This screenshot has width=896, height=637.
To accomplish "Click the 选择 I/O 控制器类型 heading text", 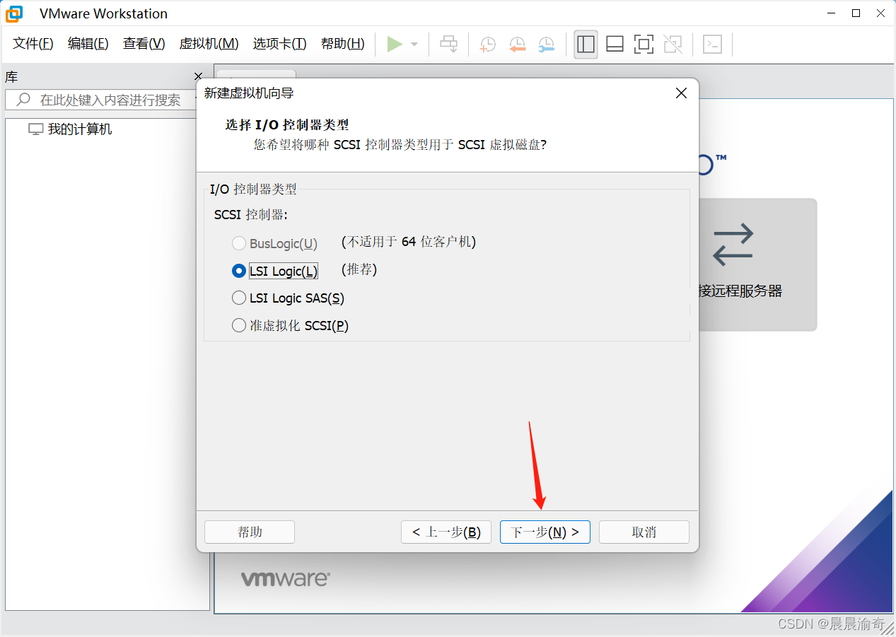I will [x=287, y=125].
